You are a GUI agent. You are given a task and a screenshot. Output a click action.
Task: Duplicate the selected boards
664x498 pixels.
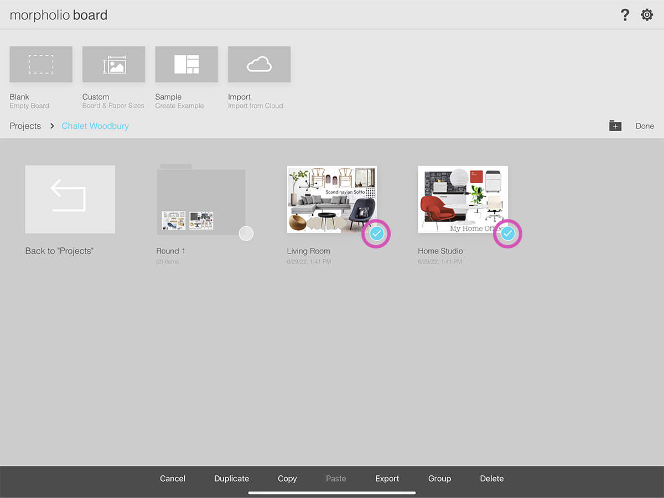point(231,479)
